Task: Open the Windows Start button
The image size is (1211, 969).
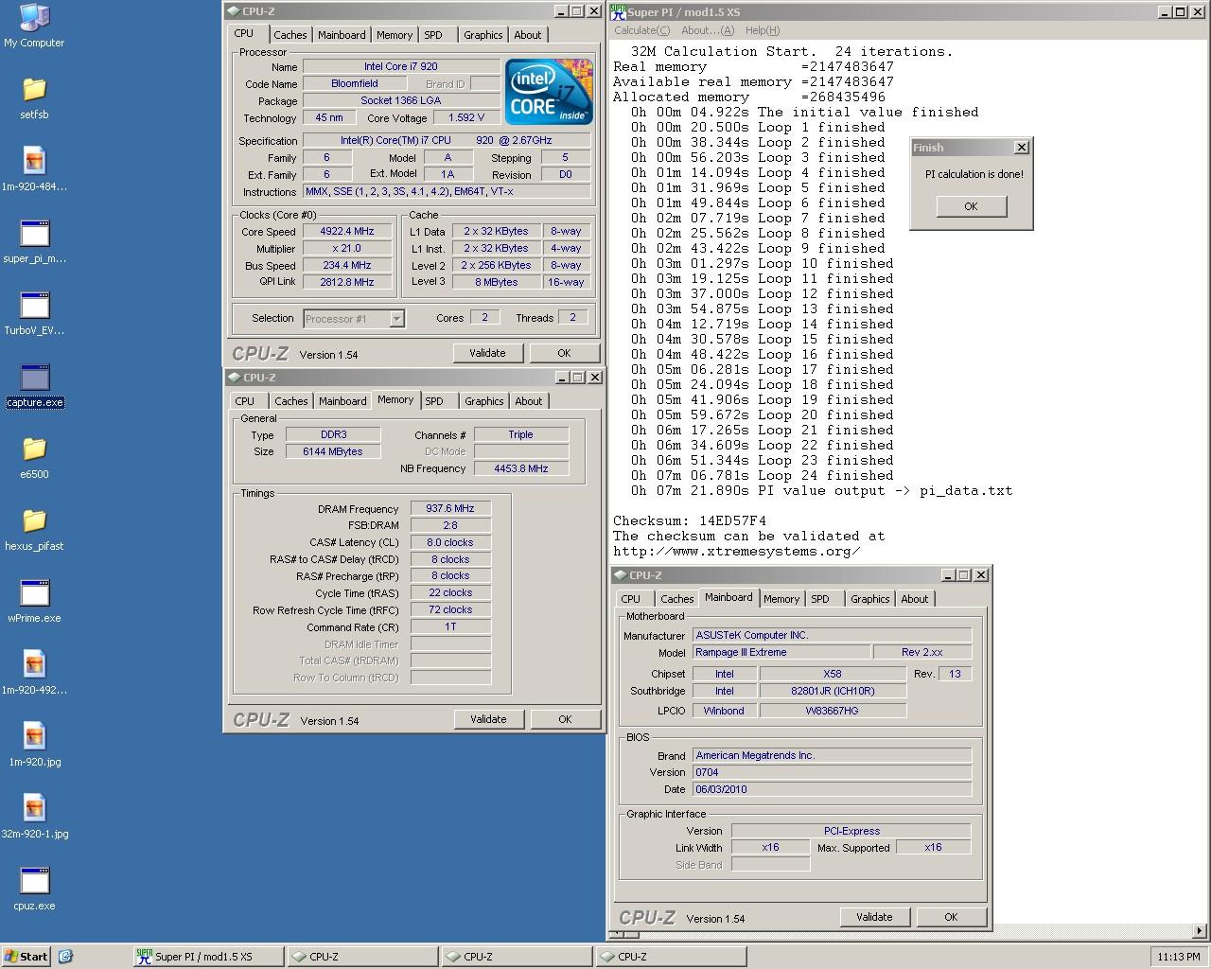Action: (x=26, y=957)
